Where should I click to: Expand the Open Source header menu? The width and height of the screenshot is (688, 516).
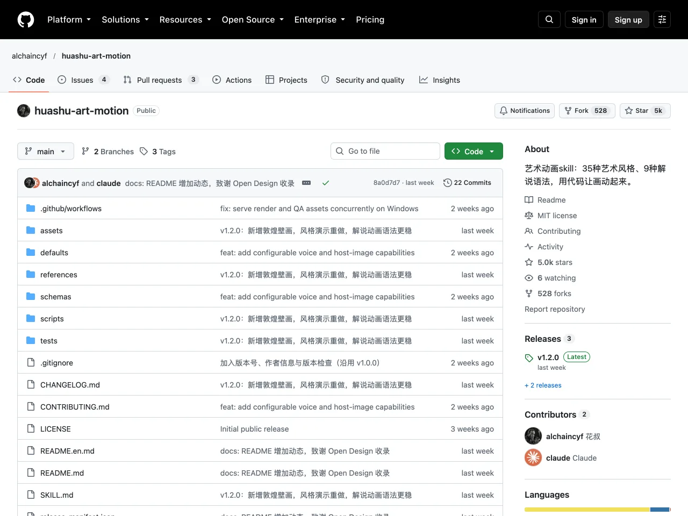pyautogui.click(x=253, y=19)
